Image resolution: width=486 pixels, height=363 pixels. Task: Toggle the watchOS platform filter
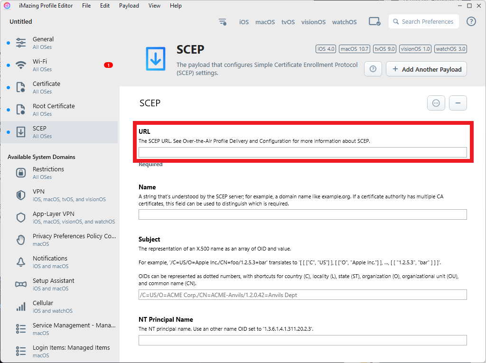point(345,22)
